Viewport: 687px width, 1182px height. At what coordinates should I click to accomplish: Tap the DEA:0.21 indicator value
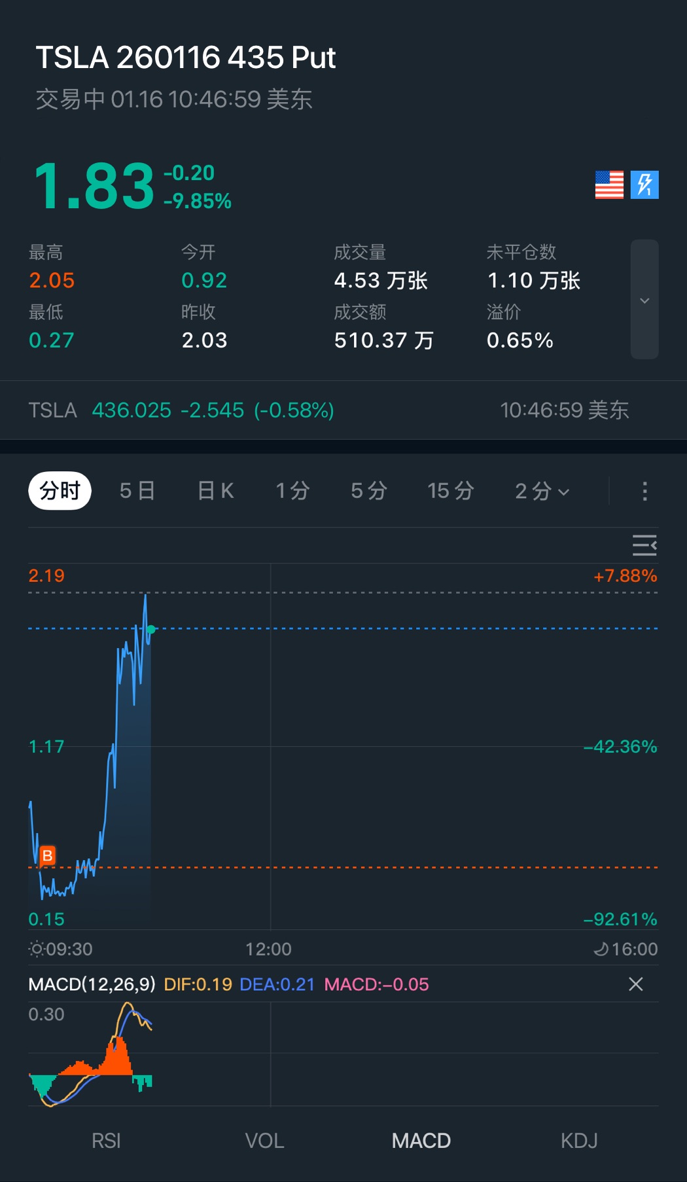pos(277,984)
